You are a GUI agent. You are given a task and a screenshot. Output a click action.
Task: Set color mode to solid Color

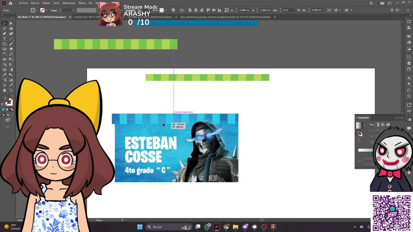(x=4, y=110)
